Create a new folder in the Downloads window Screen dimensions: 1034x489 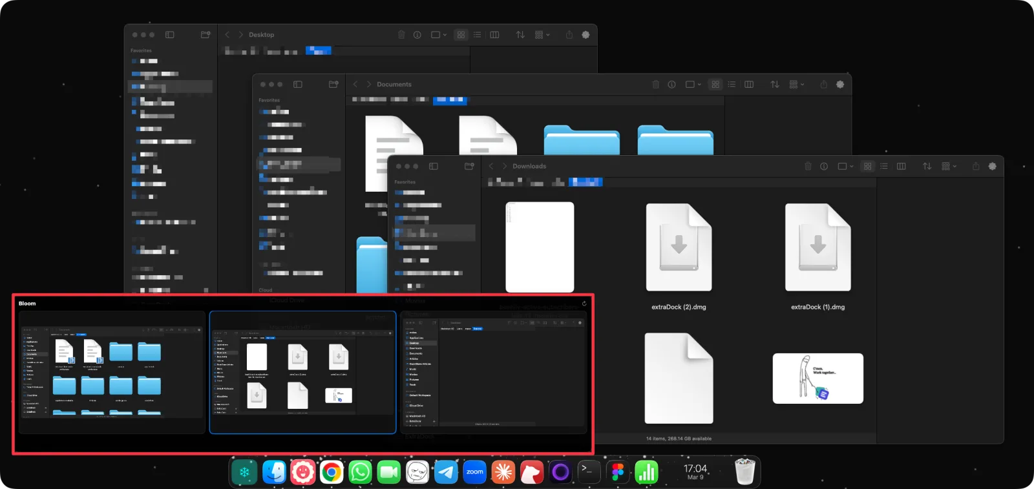coord(469,166)
